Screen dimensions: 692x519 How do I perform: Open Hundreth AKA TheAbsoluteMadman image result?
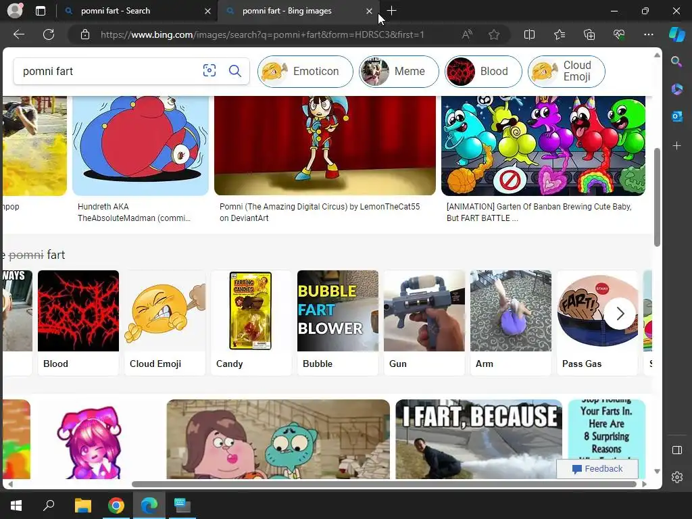(141, 146)
